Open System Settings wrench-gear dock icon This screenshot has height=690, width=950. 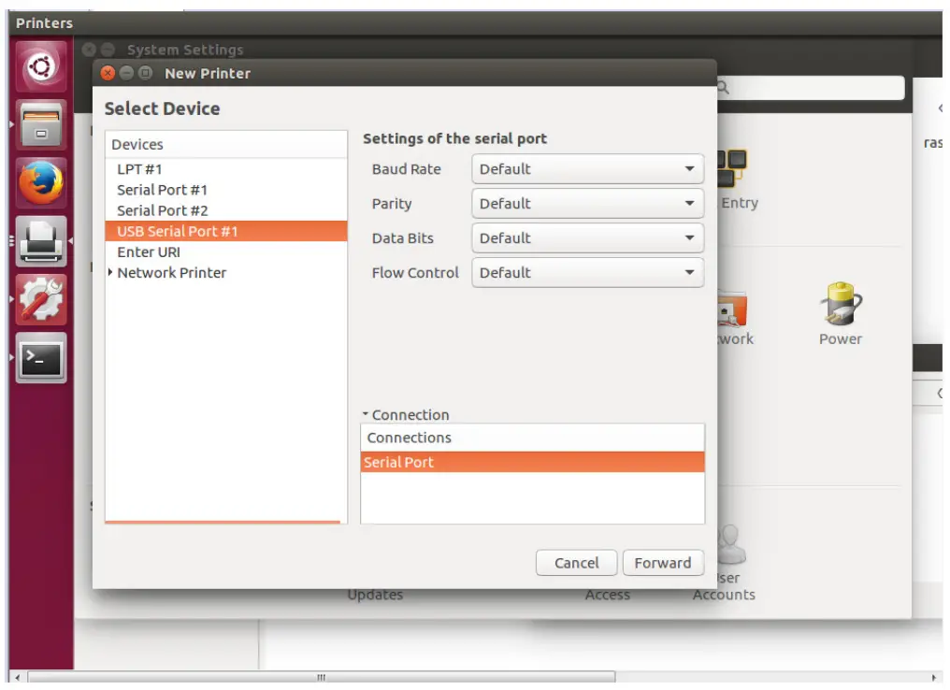41,299
